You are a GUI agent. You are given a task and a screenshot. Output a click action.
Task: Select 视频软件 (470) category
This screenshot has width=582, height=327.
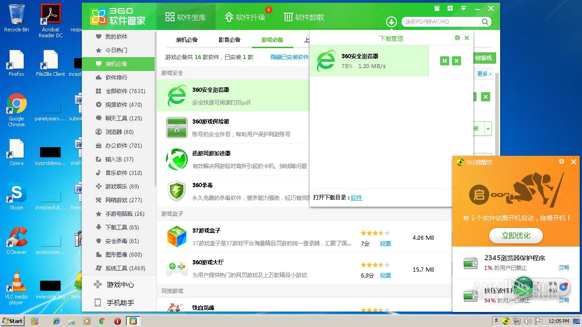coord(118,104)
